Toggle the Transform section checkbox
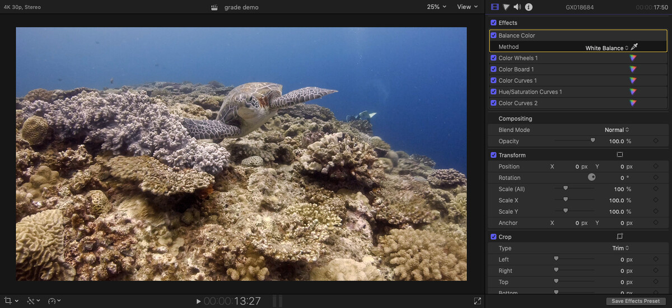The width and height of the screenshot is (672, 308). [x=493, y=155]
